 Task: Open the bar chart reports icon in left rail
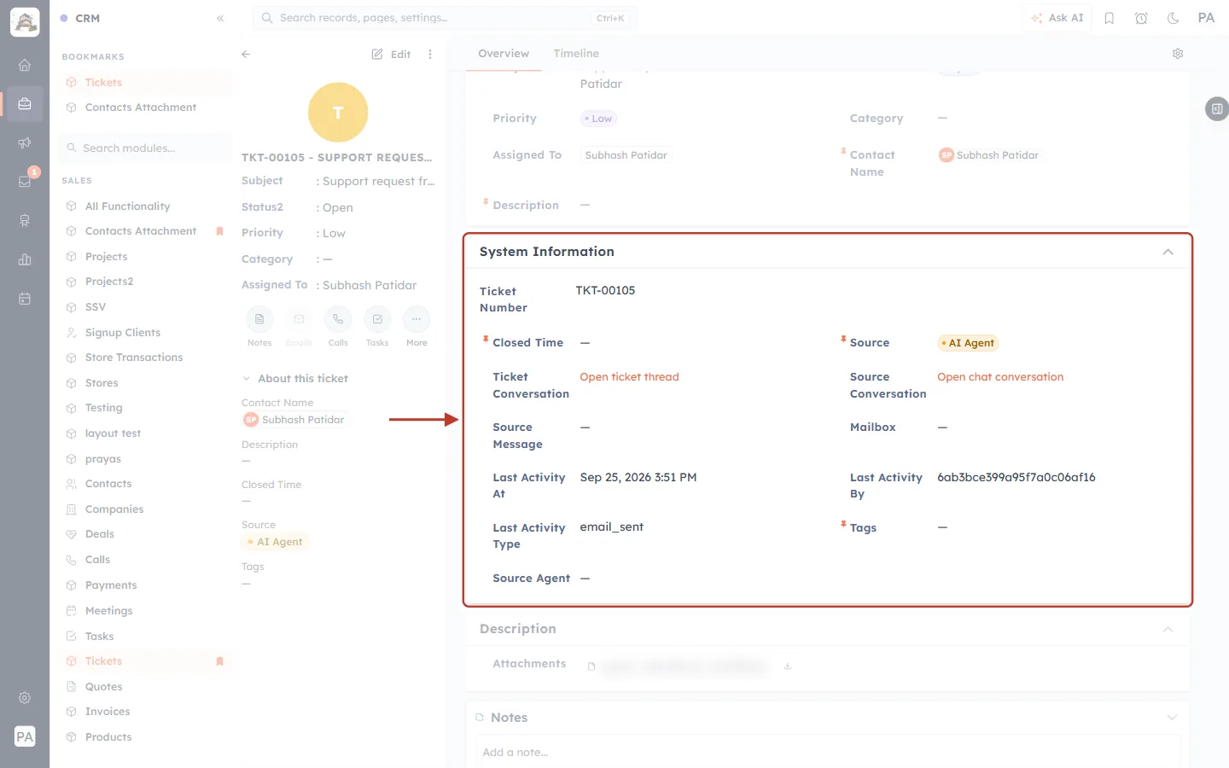(x=25, y=259)
